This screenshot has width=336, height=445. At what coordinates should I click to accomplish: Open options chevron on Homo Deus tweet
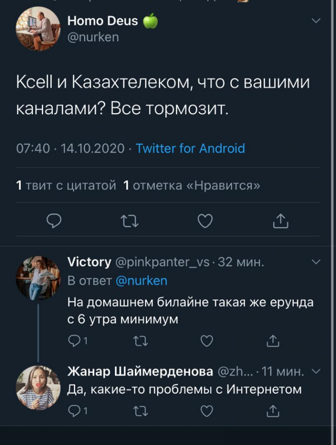pos(316,21)
